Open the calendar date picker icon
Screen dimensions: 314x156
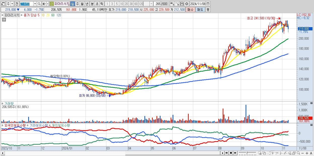tap(208, 4)
